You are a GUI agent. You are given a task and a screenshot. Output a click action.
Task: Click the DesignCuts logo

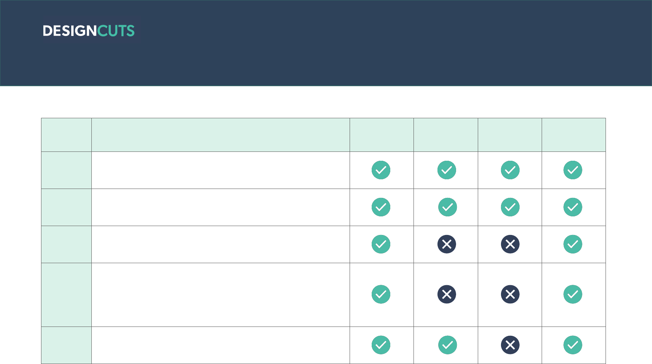click(89, 31)
